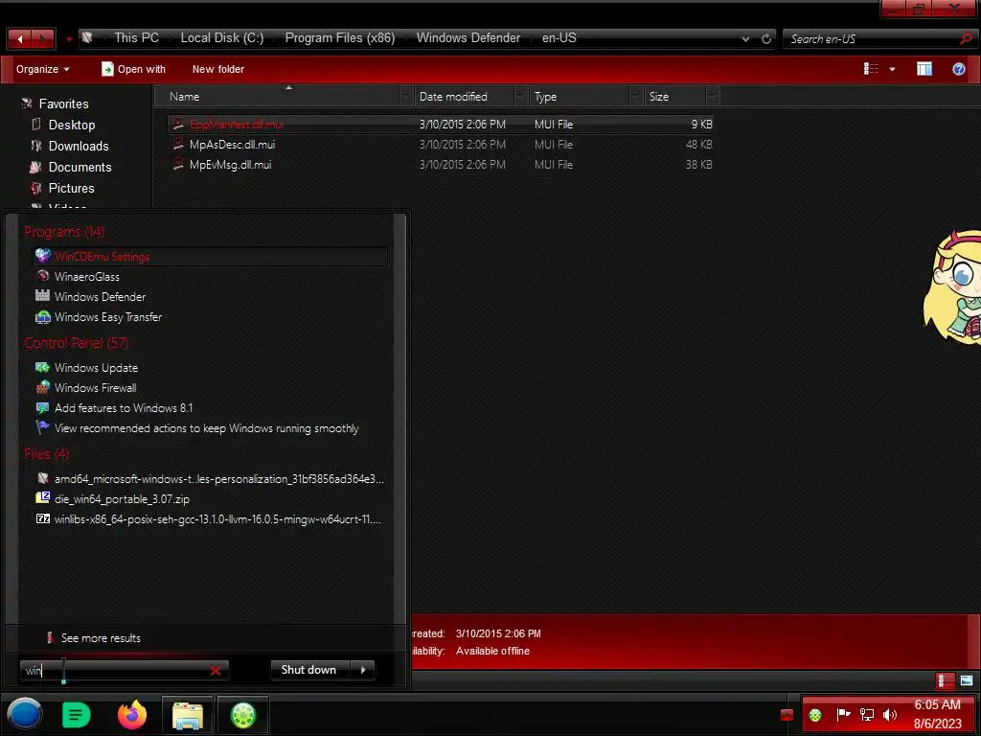Image resolution: width=981 pixels, height=736 pixels.
Task: Open Desktop in the navigation pane
Action: click(x=71, y=126)
